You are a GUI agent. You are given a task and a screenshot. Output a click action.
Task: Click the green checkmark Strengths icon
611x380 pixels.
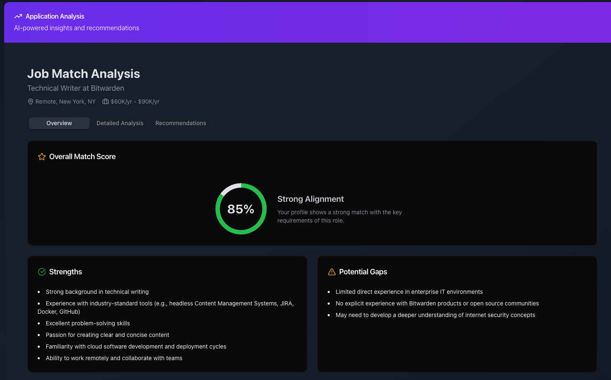click(x=42, y=272)
